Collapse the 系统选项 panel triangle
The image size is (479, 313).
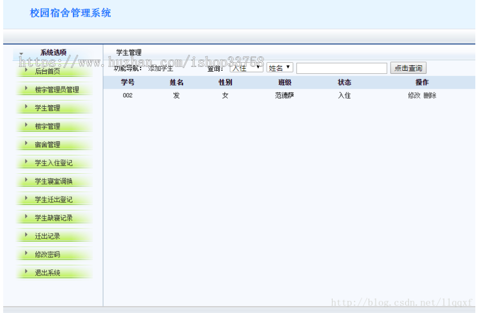click(20, 53)
